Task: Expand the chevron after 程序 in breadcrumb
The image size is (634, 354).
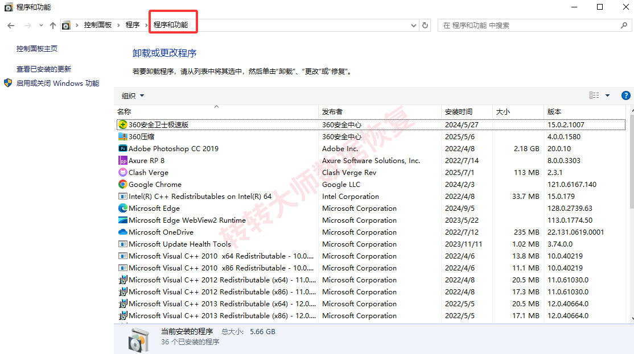Action: (x=146, y=25)
